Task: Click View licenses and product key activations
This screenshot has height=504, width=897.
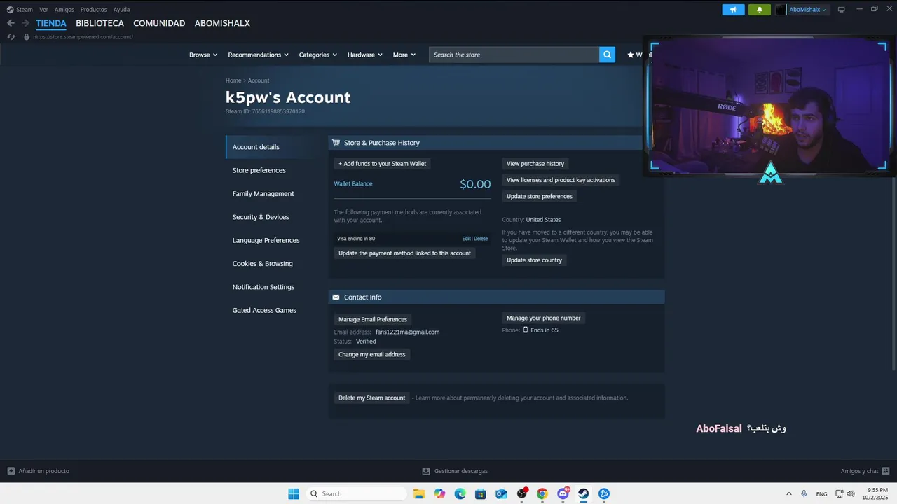Action: 561,180
